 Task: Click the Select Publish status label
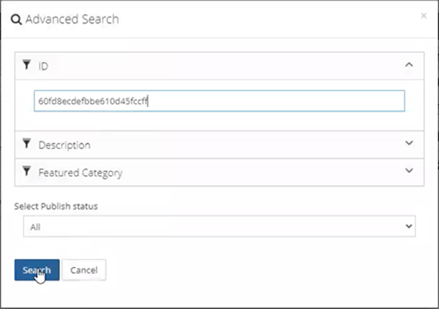[56, 206]
